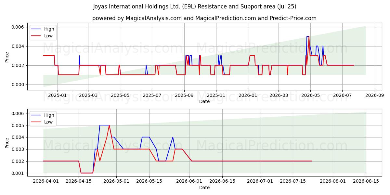Click 'High' label in the lower chart legend
The width and height of the screenshot is (390, 195).
(49, 115)
